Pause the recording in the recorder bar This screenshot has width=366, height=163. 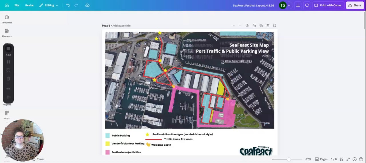pos(8,62)
